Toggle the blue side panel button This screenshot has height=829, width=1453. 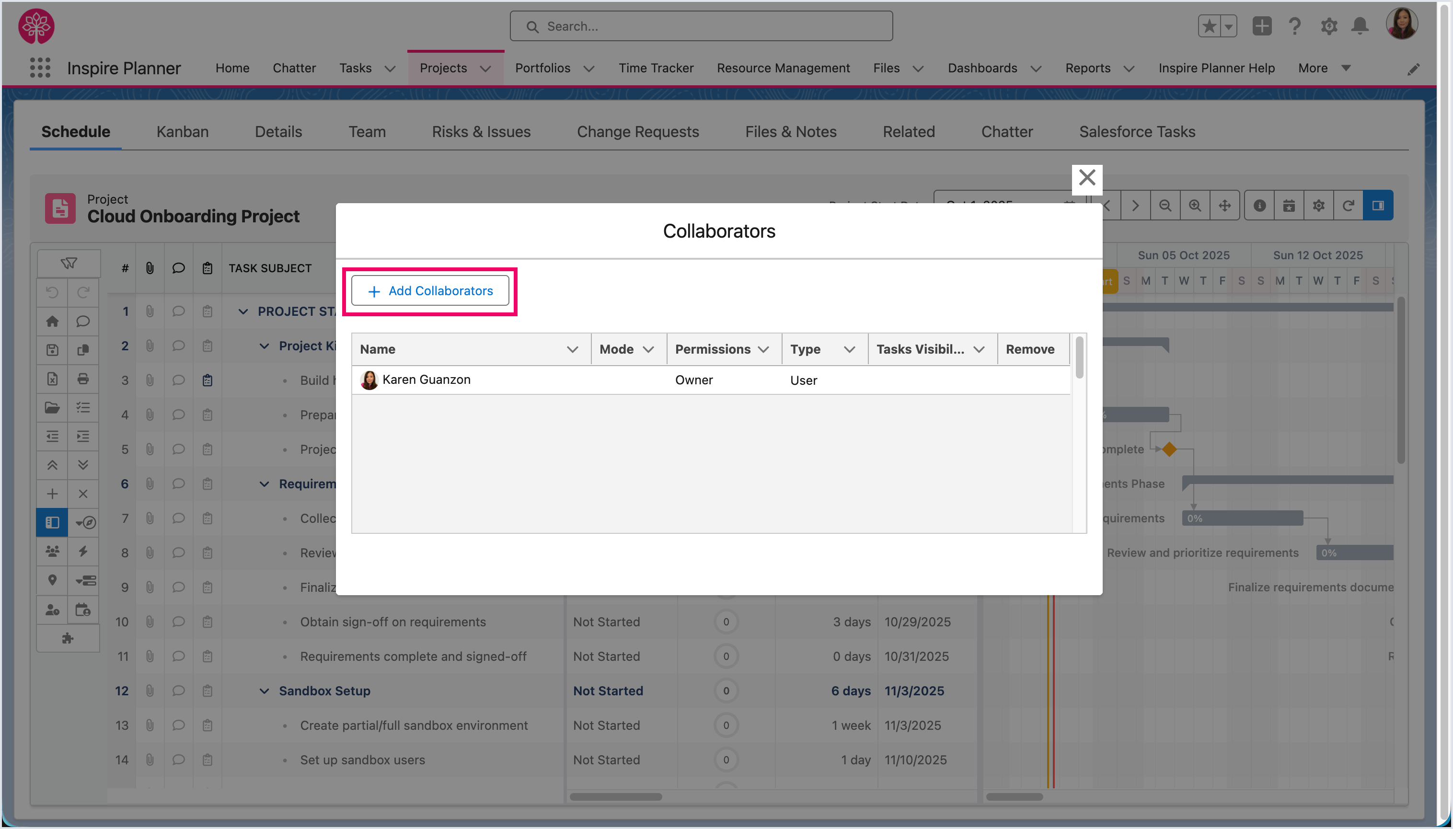pyautogui.click(x=1378, y=206)
